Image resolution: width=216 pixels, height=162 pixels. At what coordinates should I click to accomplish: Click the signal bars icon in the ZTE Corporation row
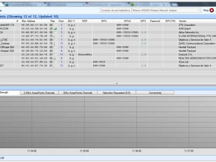55,25
